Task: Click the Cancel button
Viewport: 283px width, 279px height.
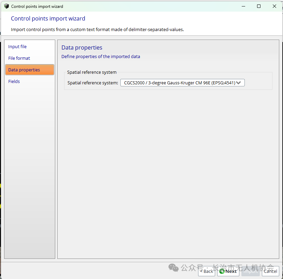Action: click(x=270, y=271)
